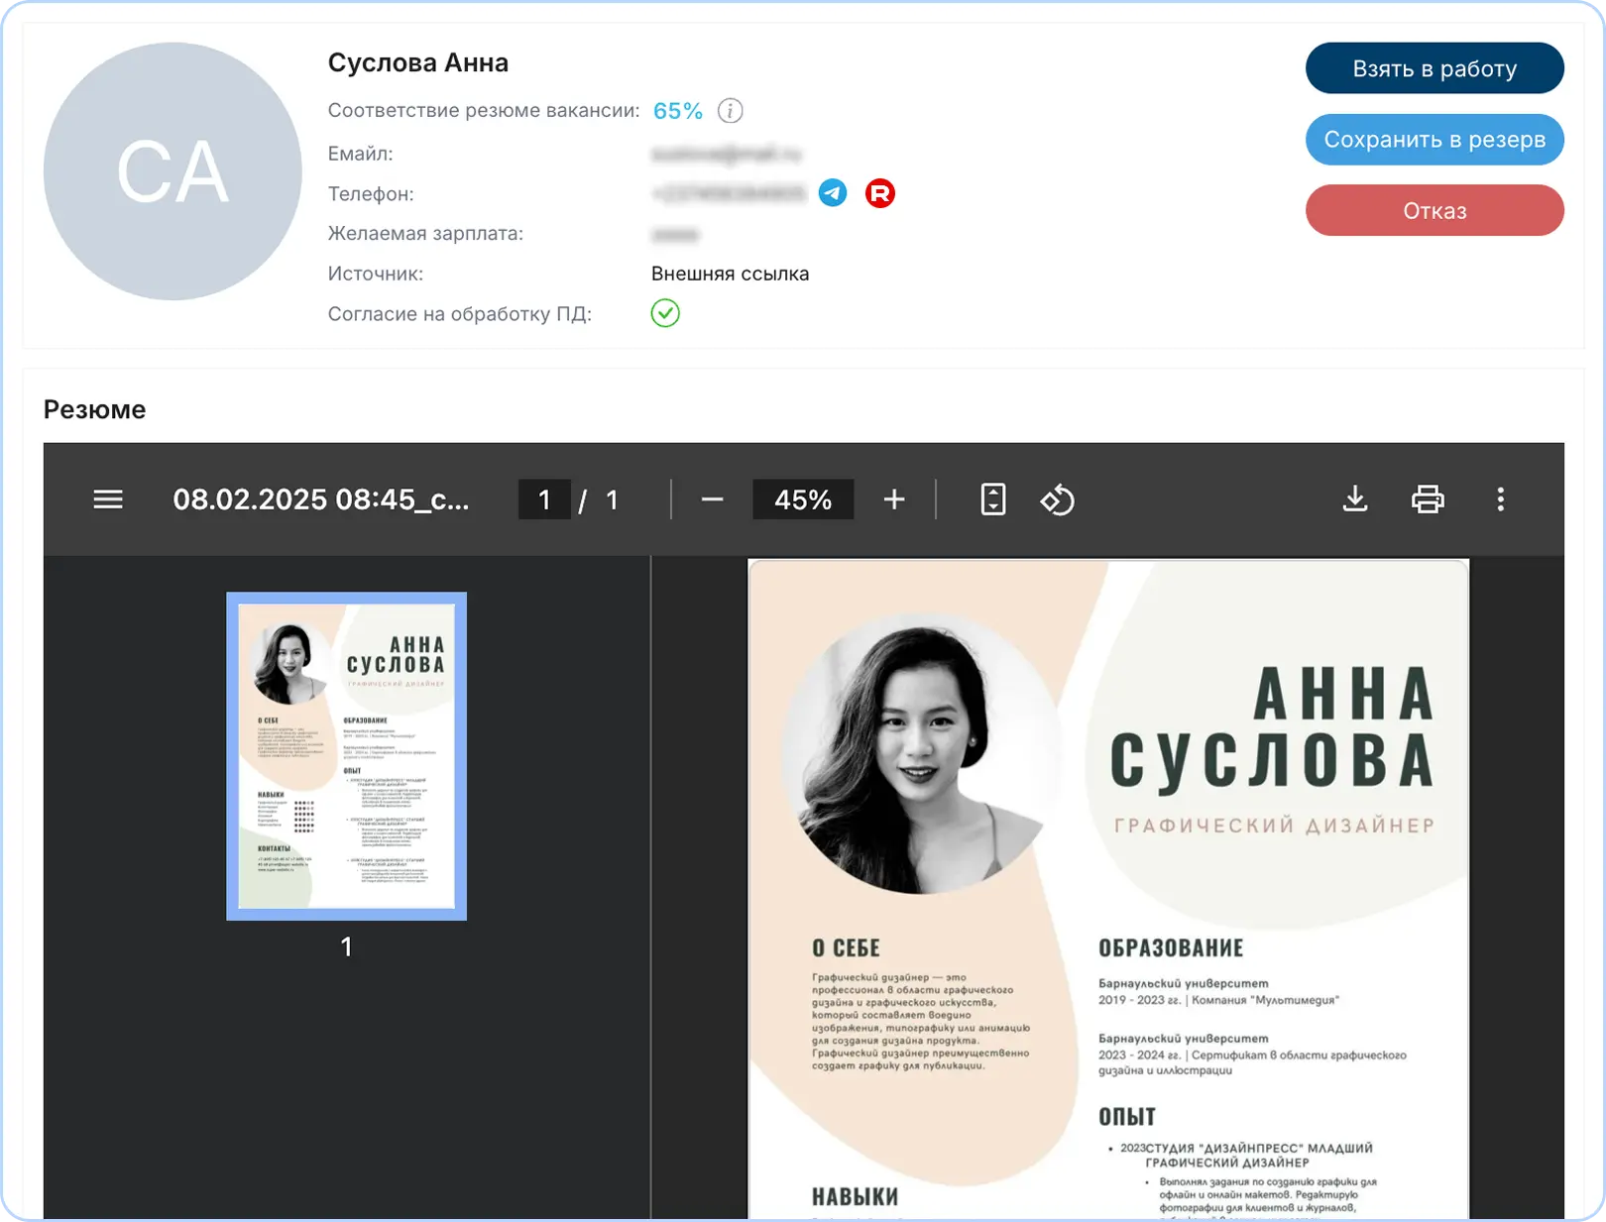
Task: Toggle the PDF sidebar hamburger menu
Action: click(108, 500)
